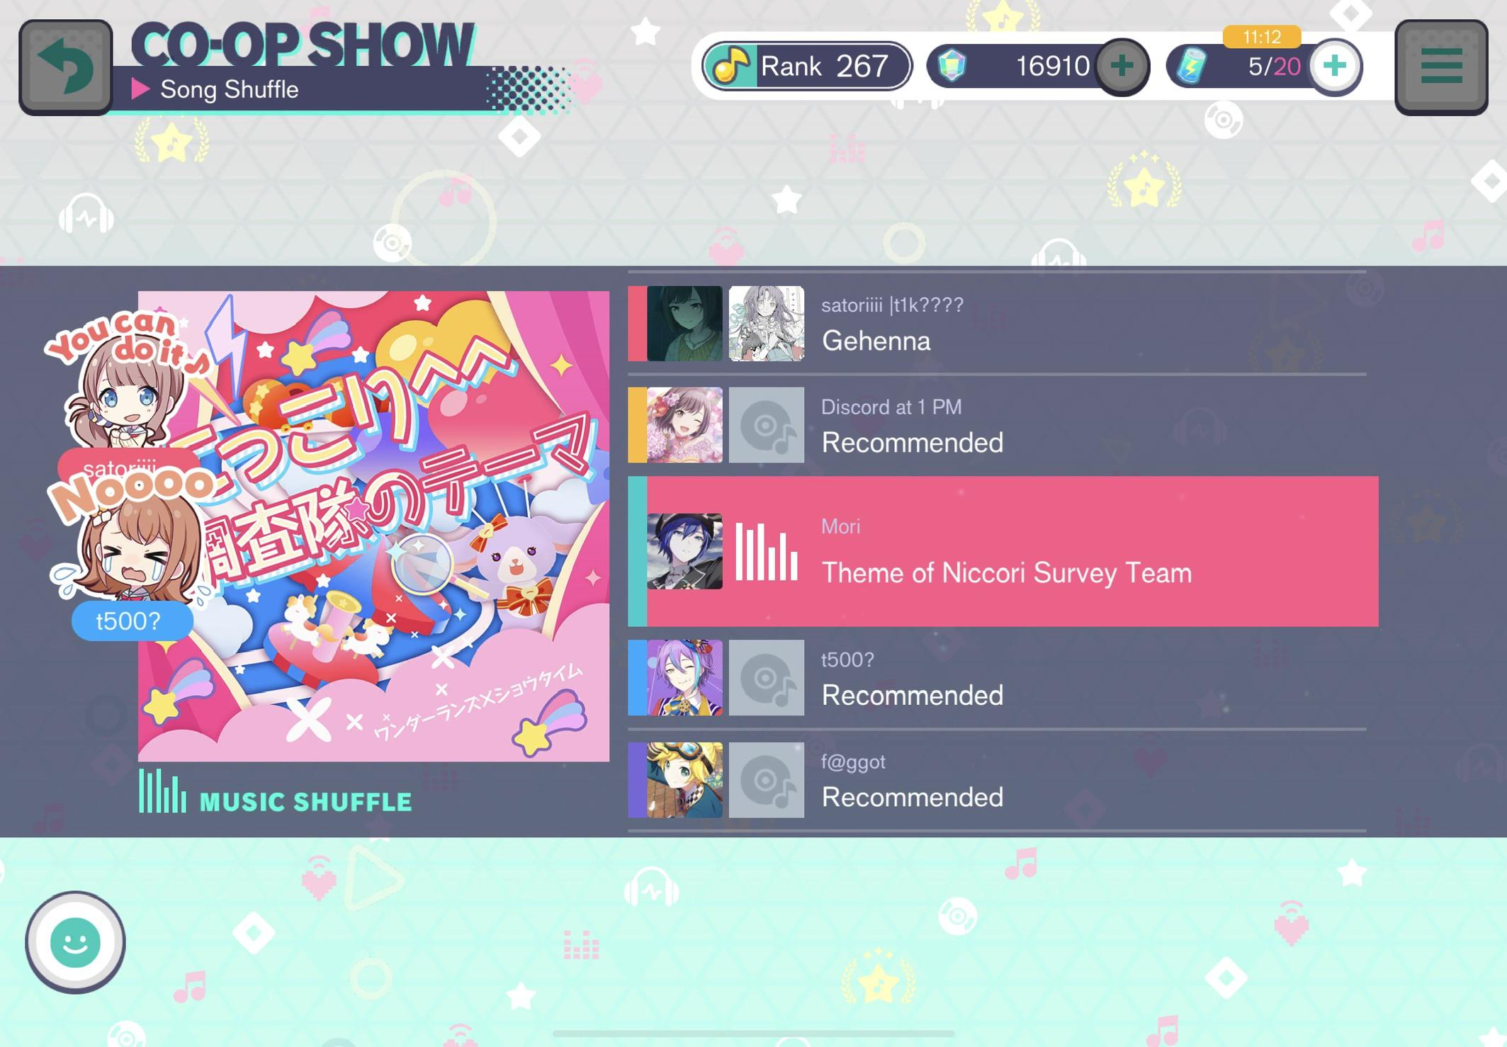Add more crystals with plus button

[1122, 66]
